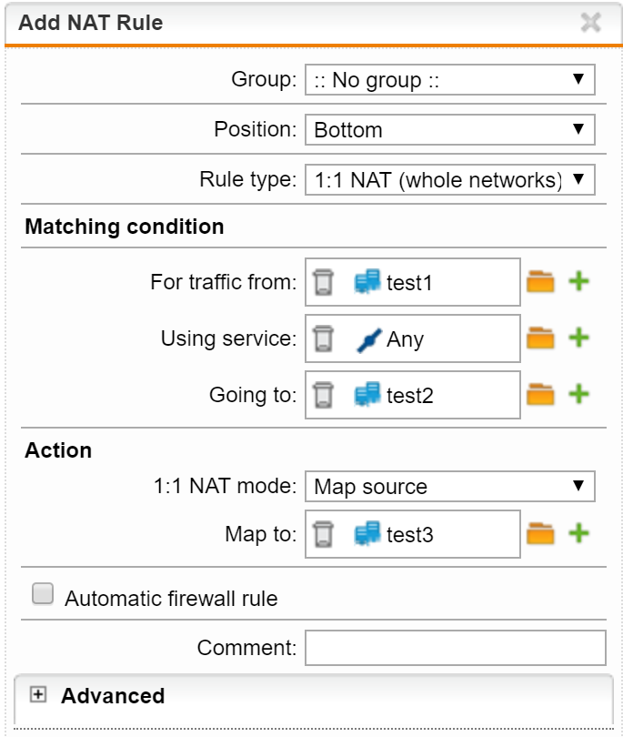The height and width of the screenshot is (737, 623).
Task: Add new Map to network object
Action: (578, 533)
